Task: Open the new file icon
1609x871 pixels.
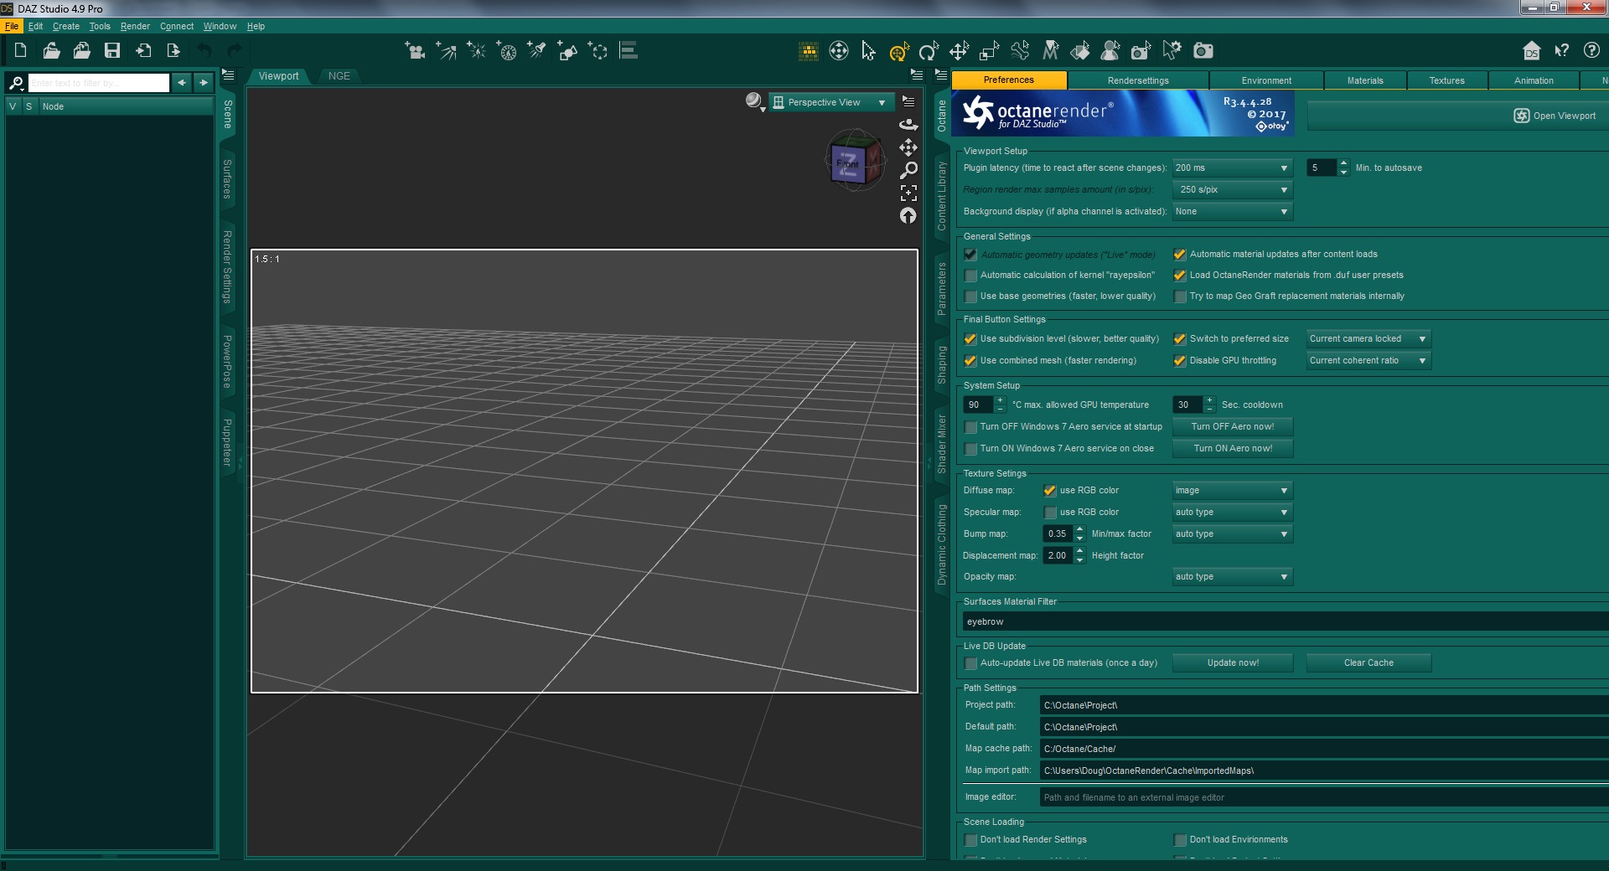Action: coord(21,51)
